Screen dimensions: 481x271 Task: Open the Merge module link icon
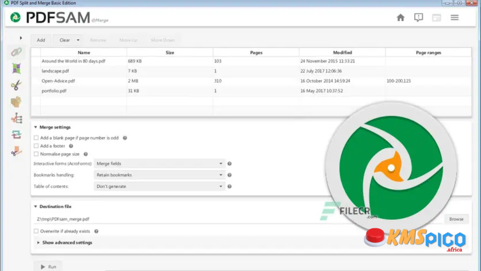pos(16,52)
